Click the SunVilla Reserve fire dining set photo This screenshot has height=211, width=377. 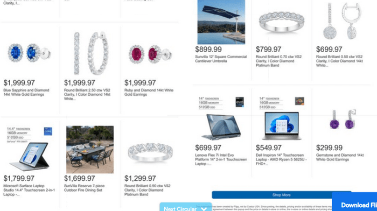[x=90, y=150]
